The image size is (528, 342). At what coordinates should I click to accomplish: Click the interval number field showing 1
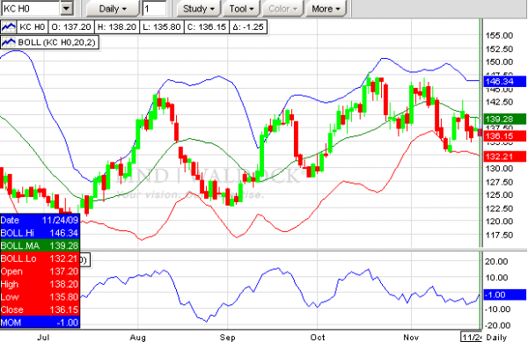tap(154, 9)
